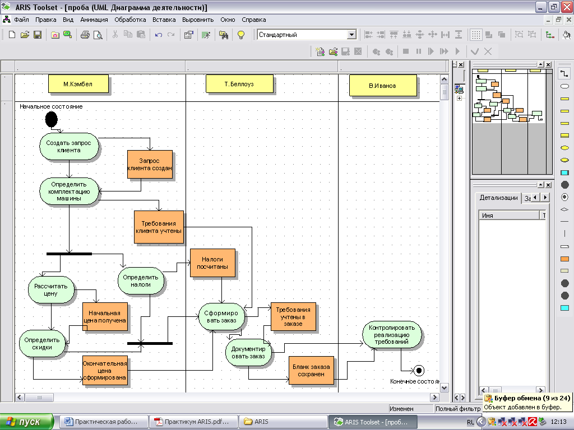Viewport: 574px width, 430px height.
Task: Open Print Preview from toolbar
Action: 98,35
